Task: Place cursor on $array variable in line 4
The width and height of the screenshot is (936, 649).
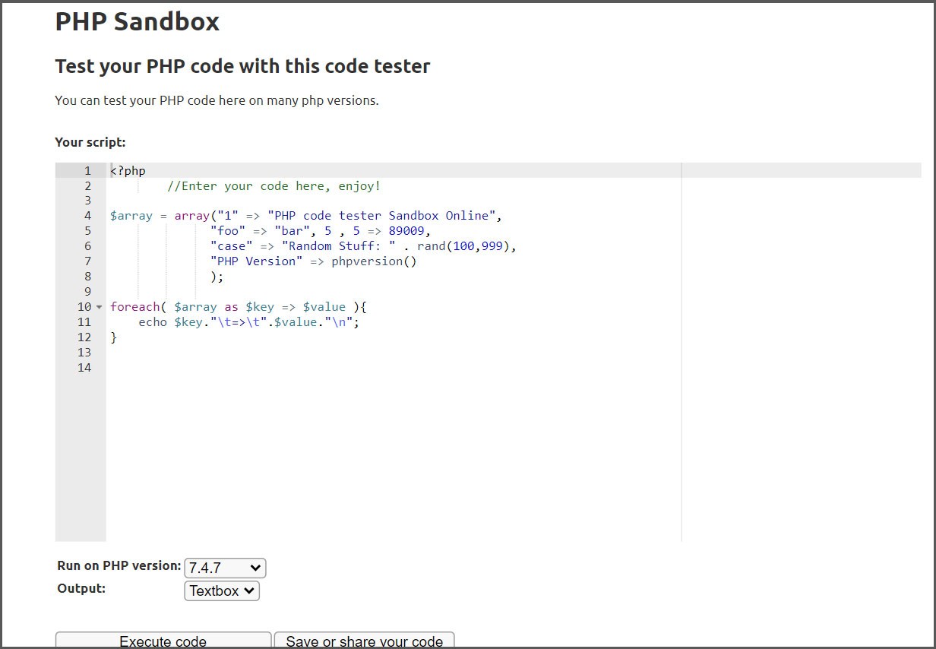Action: [131, 216]
